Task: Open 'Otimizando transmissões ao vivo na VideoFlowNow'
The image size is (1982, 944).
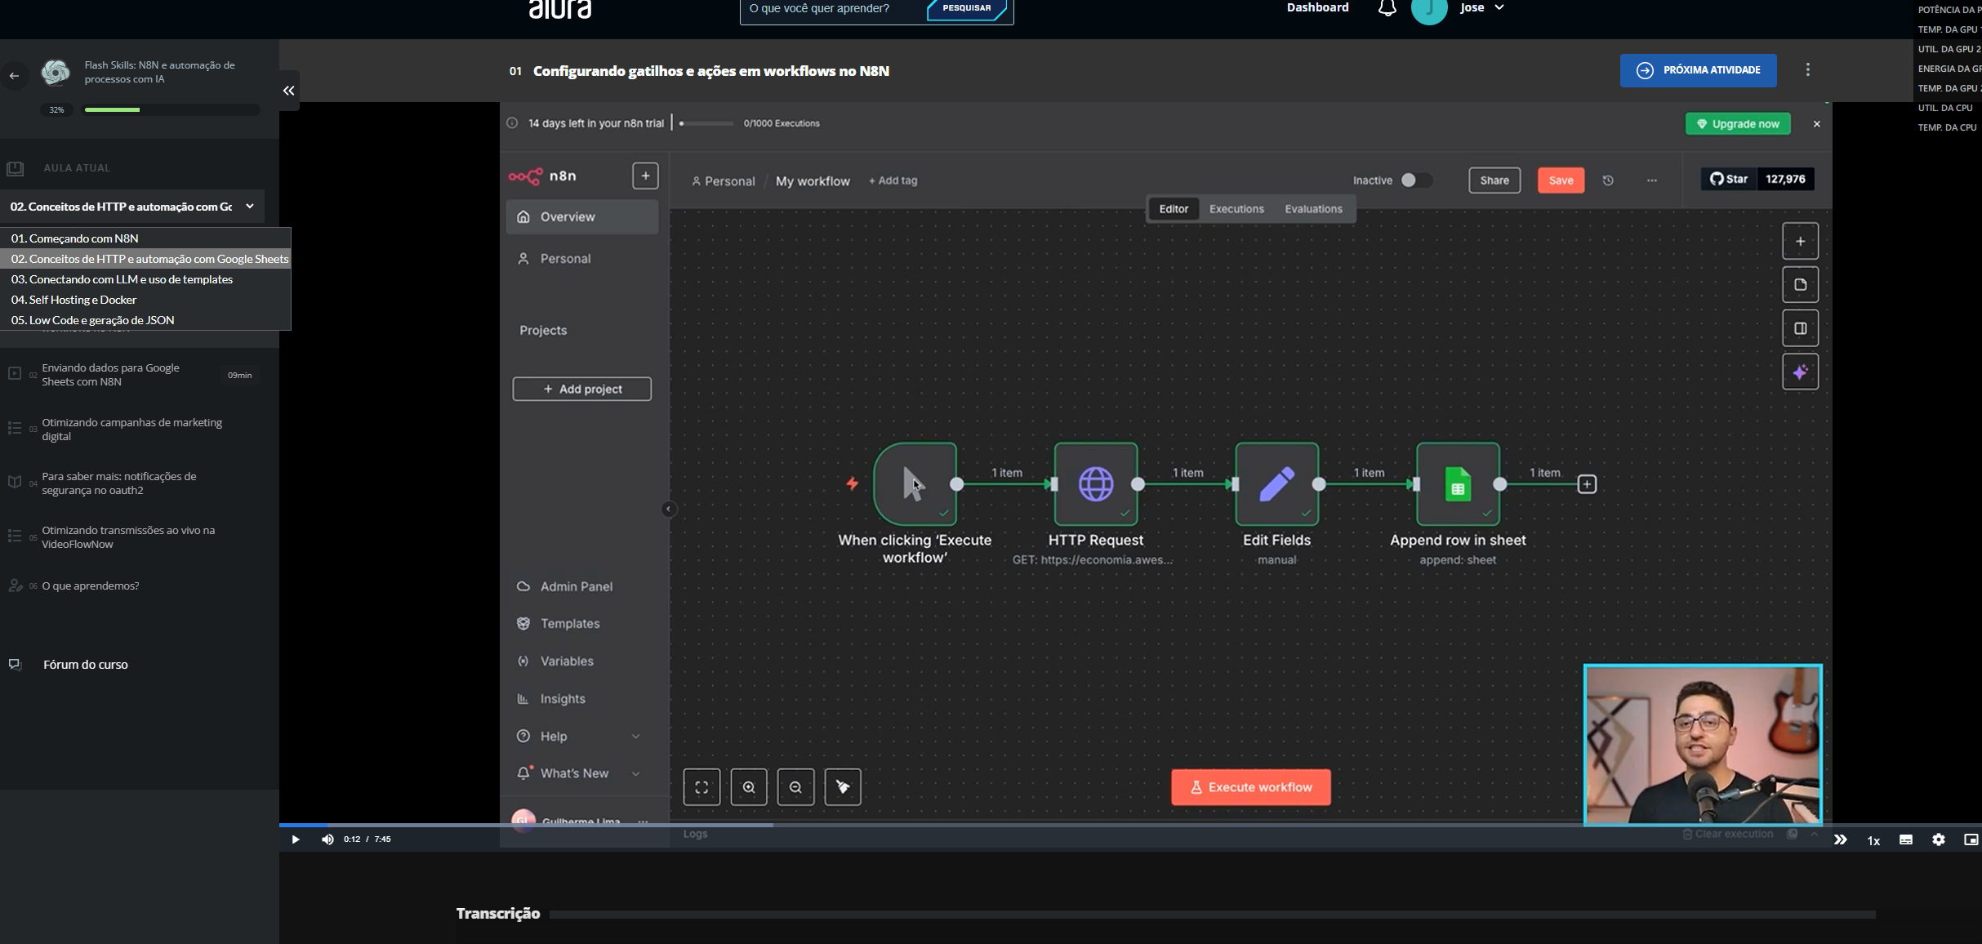Action: pyautogui.click(x=139, y=537)
